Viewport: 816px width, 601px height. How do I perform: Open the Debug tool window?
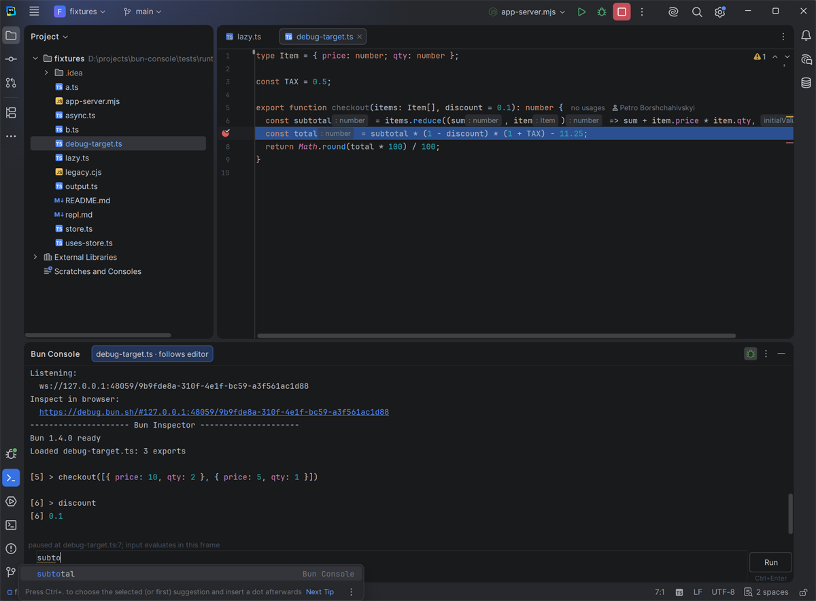coord(11,453)
